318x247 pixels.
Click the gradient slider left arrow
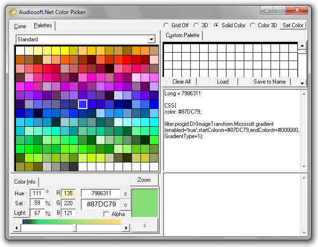coord(16,228)
